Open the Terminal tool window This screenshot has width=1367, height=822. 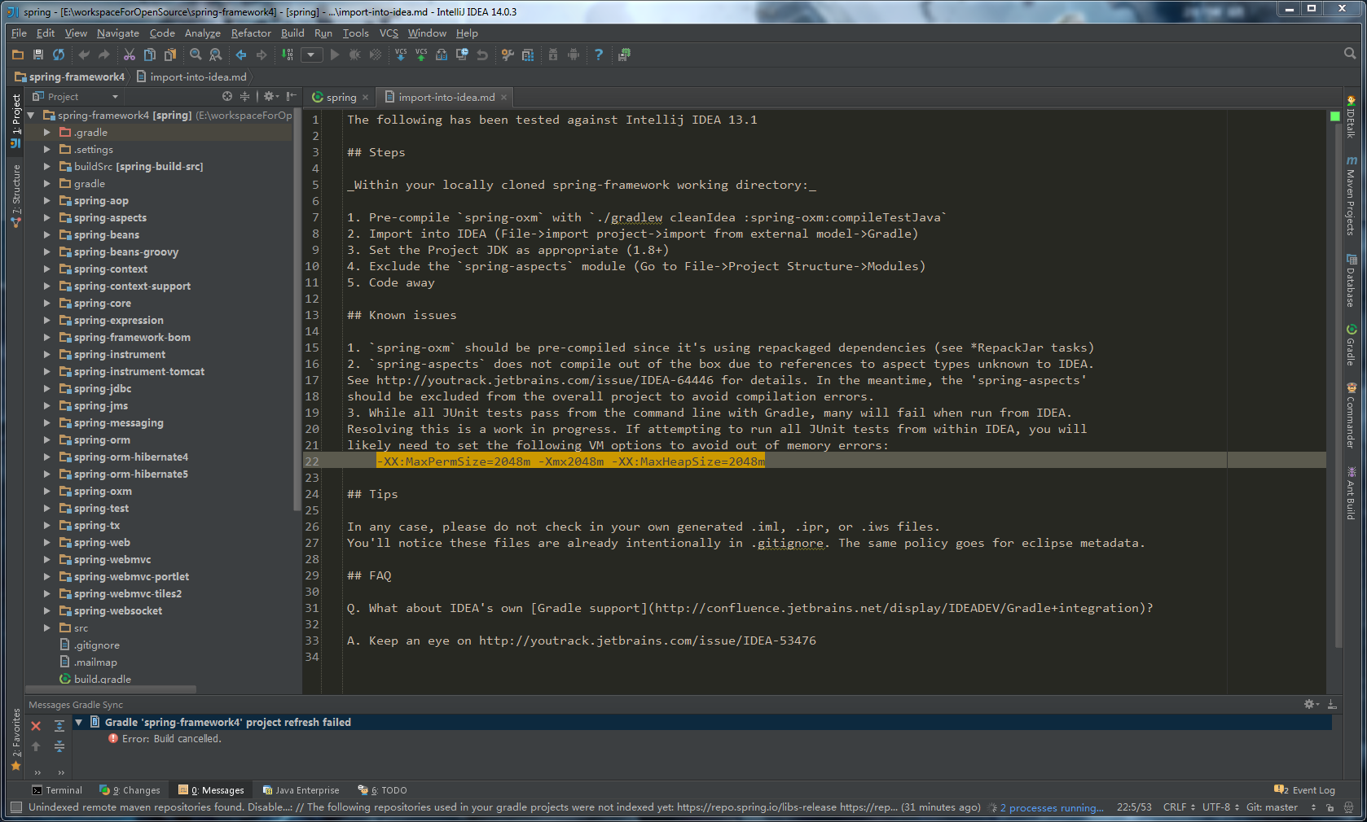[57, 790]
